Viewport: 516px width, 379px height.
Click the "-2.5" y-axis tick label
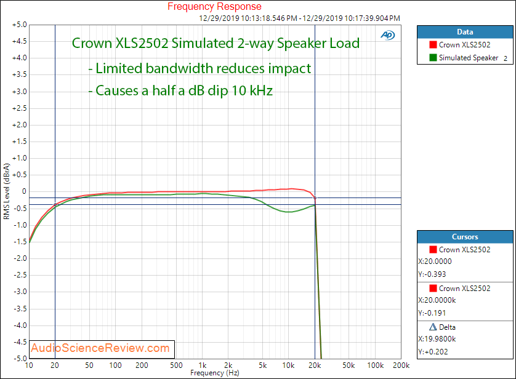(20, 275)
